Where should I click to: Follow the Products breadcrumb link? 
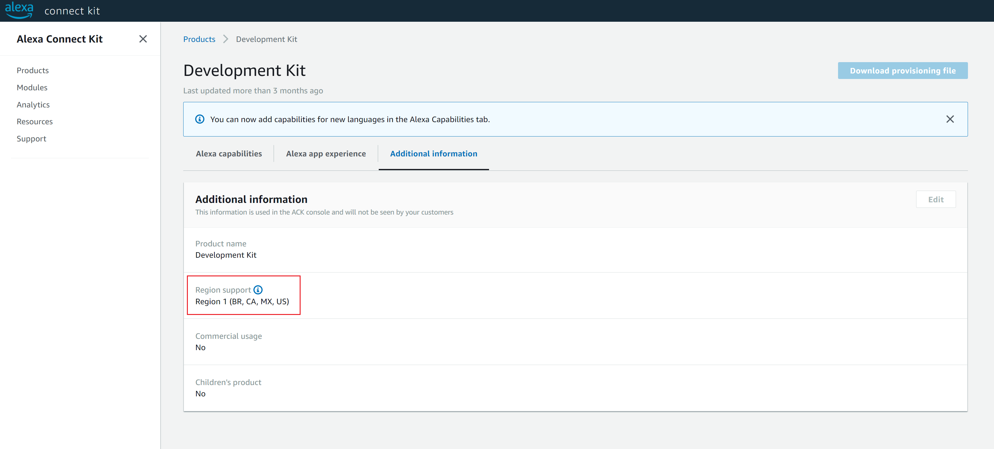199,39
